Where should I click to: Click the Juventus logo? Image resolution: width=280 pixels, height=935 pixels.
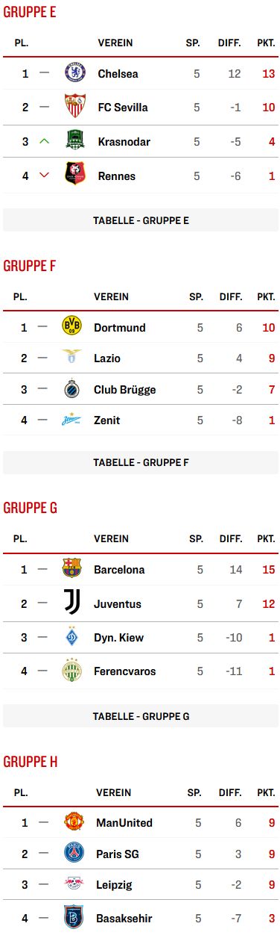[x=71, y=603]
